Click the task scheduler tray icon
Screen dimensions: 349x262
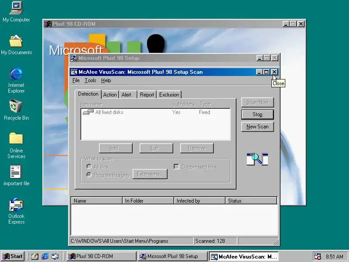(317, 256)
